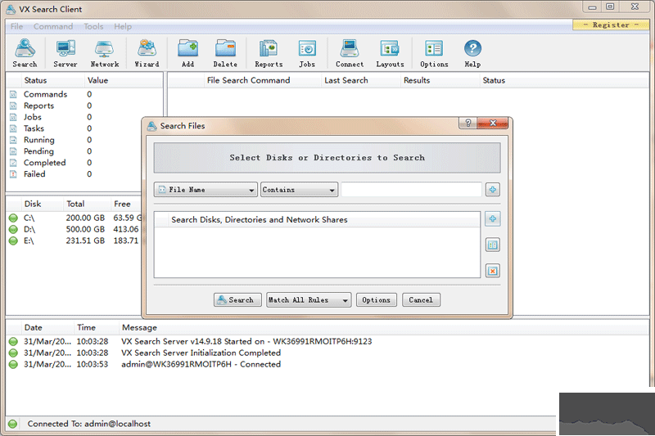This screenshot has height=436, width=655.
Task: Click the Search toolbar icon
Action: coord(25,53)
